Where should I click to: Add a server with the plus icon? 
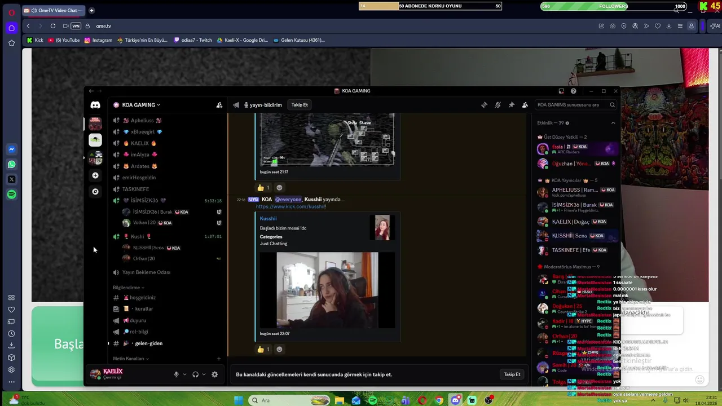[x=95, y=175]
